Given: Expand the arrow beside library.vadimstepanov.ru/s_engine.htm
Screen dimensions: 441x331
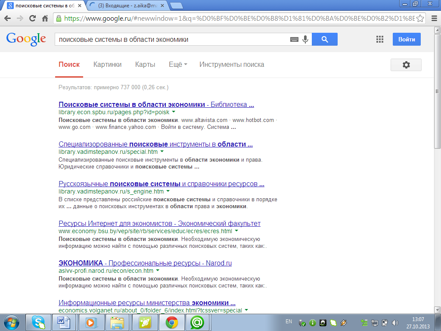Looking at the screenshot, I should pyautogui.click(x=168, y=191).
